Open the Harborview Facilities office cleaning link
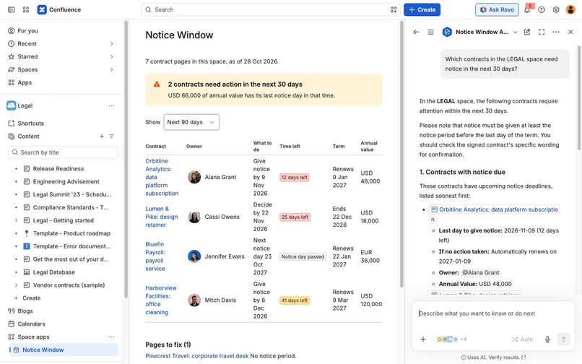Viewport: 582px width, 364px height. tap(161, 300)
